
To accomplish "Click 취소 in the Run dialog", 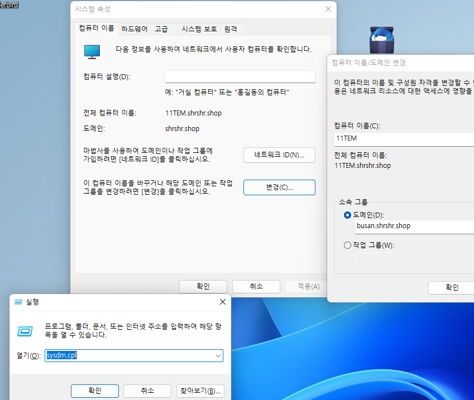I will [147, 391].
